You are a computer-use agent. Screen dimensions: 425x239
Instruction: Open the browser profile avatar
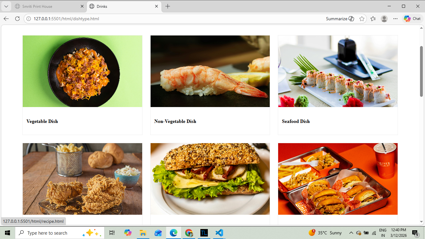(x=384, y=19)
